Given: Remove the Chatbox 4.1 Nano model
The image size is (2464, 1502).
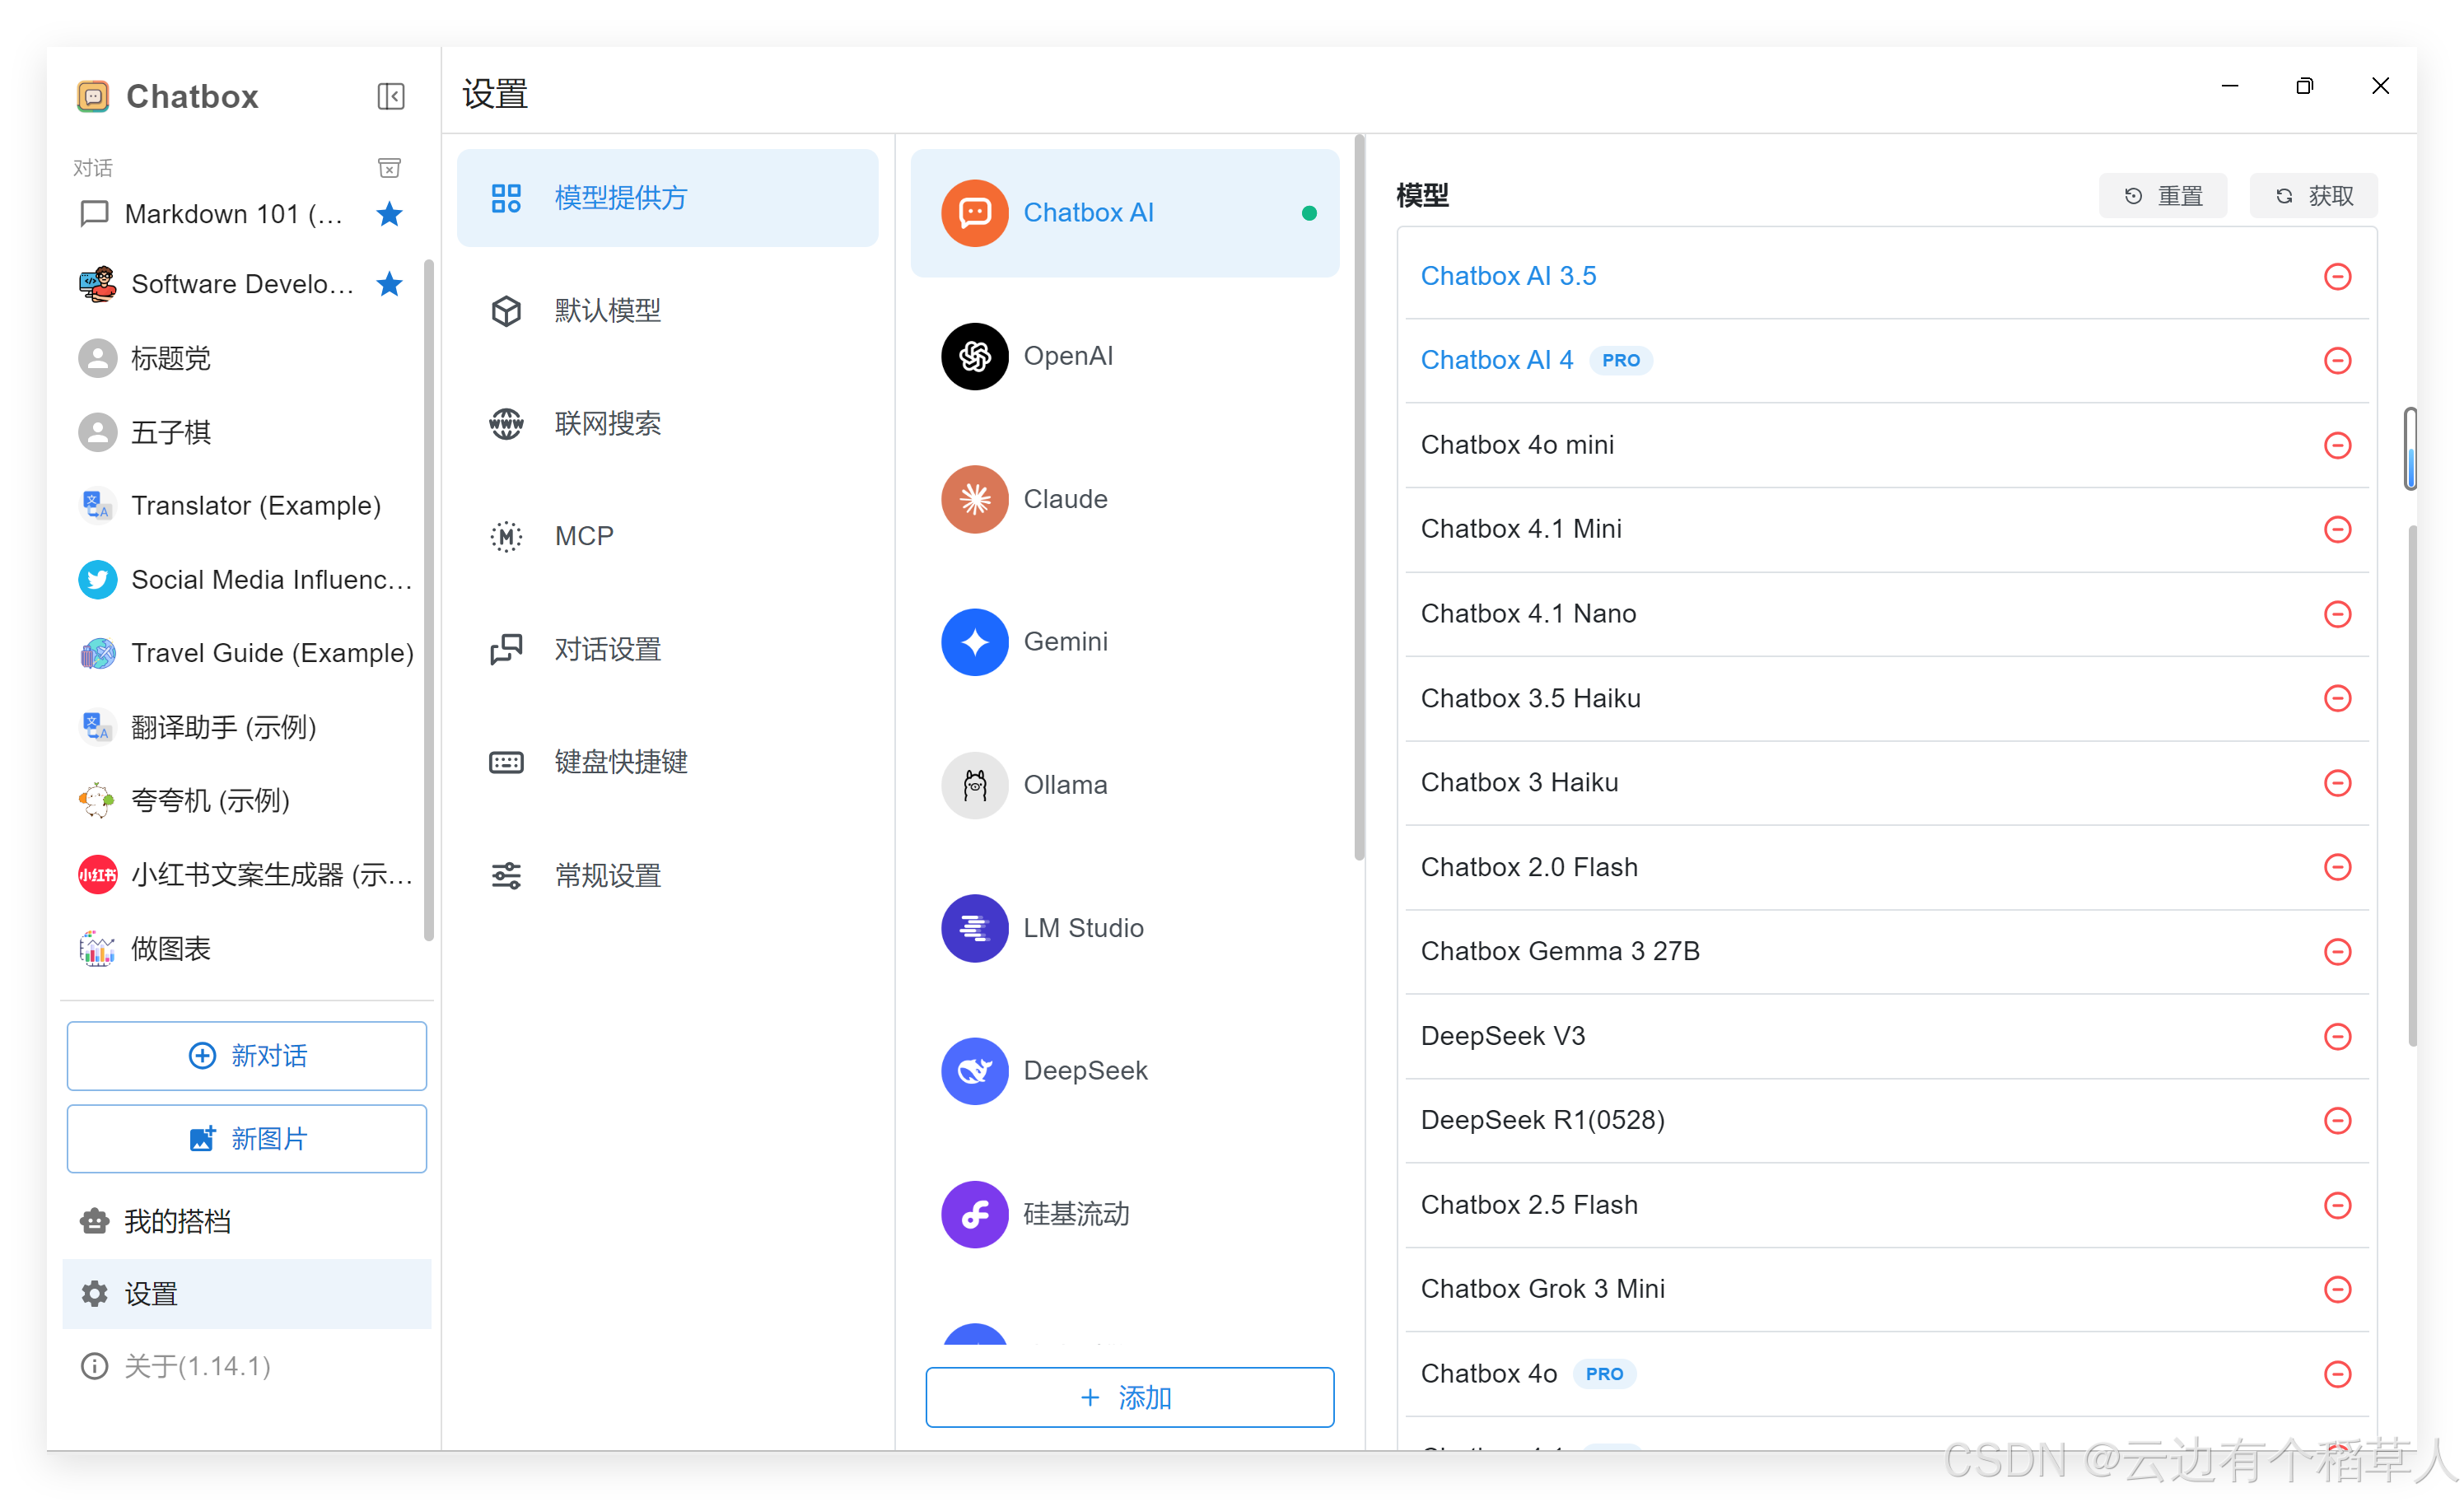Looking at the screenshot, I should pos(2337,614).
